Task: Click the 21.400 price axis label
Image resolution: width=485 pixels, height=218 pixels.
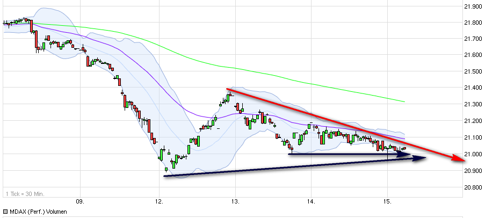Action: click(473, 88)
